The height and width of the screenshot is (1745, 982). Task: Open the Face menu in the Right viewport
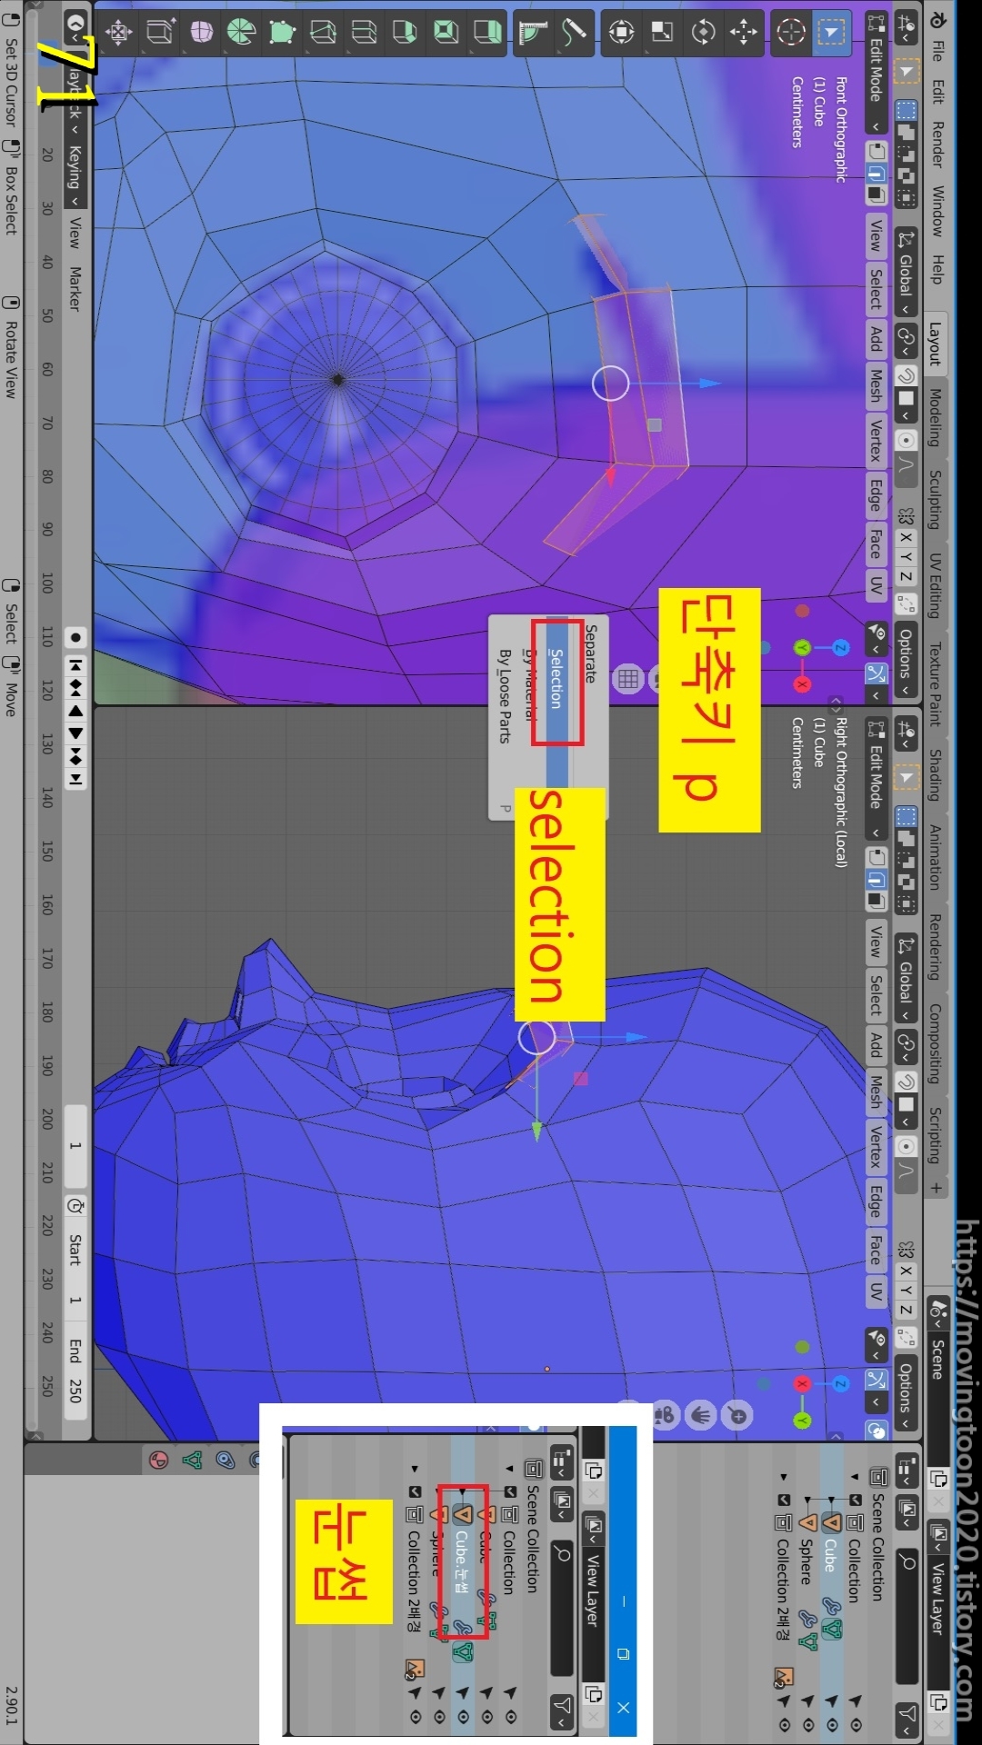pos(876,1251)
